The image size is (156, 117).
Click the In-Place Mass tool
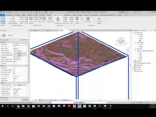21,20
